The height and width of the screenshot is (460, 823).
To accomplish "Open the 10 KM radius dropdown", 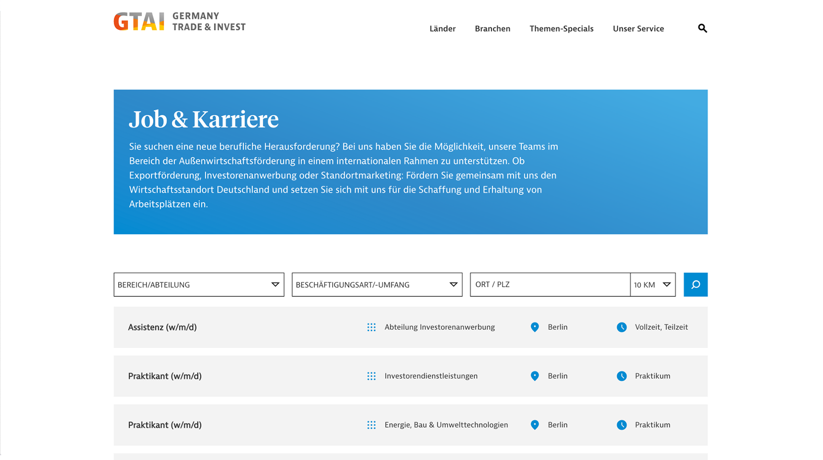I will (x=653, y=285).
